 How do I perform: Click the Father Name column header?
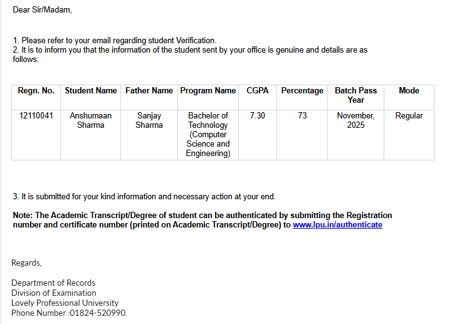[149, 91]
